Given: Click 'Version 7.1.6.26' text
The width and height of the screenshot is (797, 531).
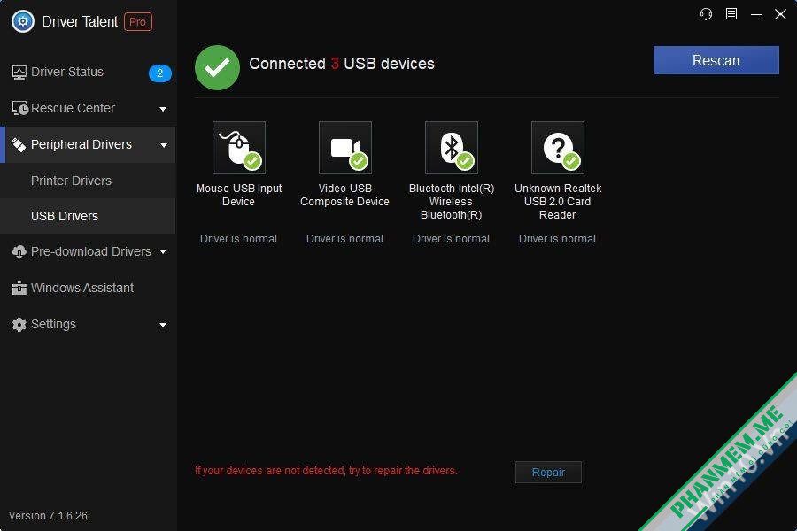Looking at the screenshot, I should pos(49,516).
